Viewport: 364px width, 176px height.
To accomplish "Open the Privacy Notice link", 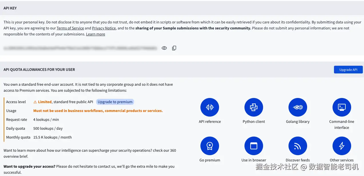I will tap(104, 28).
